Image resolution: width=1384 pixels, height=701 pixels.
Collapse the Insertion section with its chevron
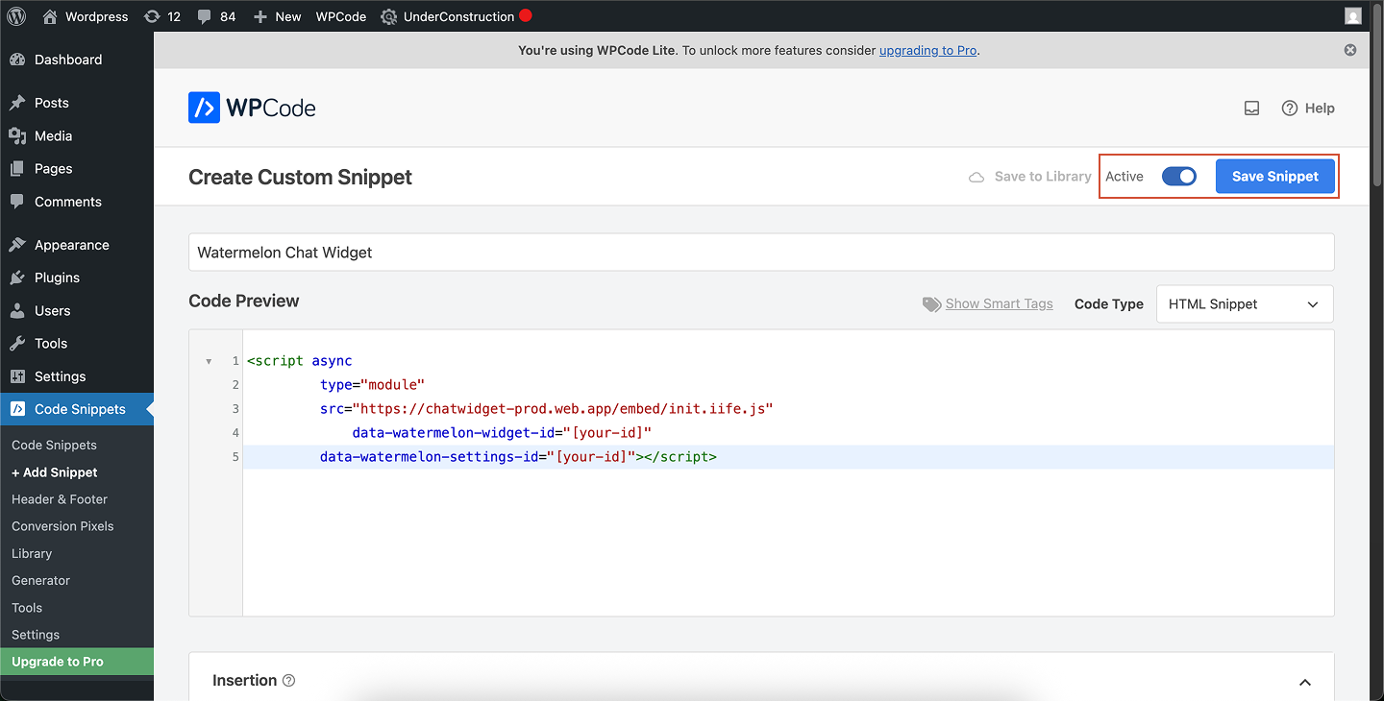click(x=1304, y=681)
